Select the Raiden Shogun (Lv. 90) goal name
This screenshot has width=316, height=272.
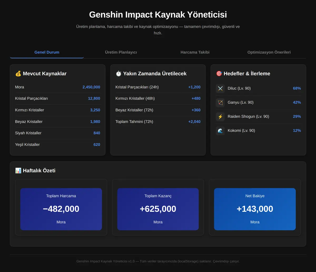248,116
